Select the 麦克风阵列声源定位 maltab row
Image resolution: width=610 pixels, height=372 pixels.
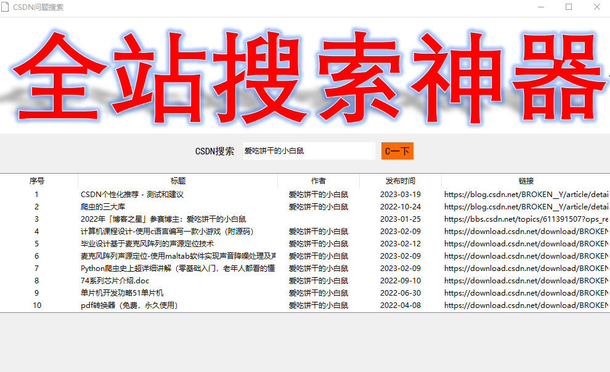point(305,256)
